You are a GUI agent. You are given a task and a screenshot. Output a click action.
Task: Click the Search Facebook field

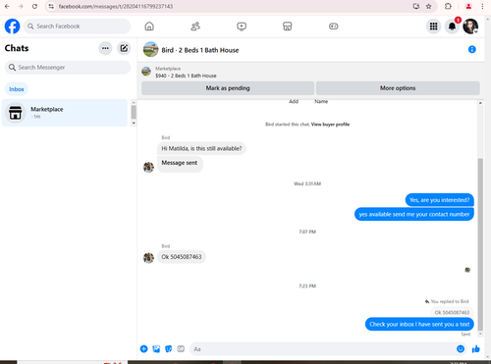point(77,26)
